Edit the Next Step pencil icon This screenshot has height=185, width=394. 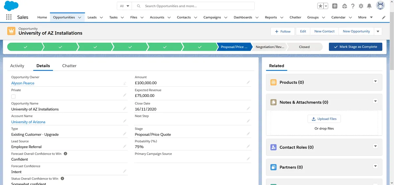pos(248,121)
